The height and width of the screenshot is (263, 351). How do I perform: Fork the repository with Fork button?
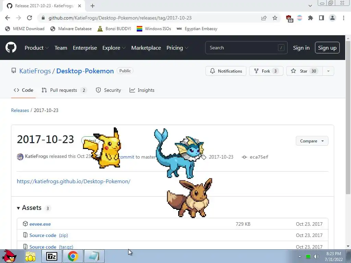coord(266,71)
